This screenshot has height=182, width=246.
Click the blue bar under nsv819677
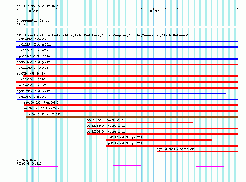[127, 99]
